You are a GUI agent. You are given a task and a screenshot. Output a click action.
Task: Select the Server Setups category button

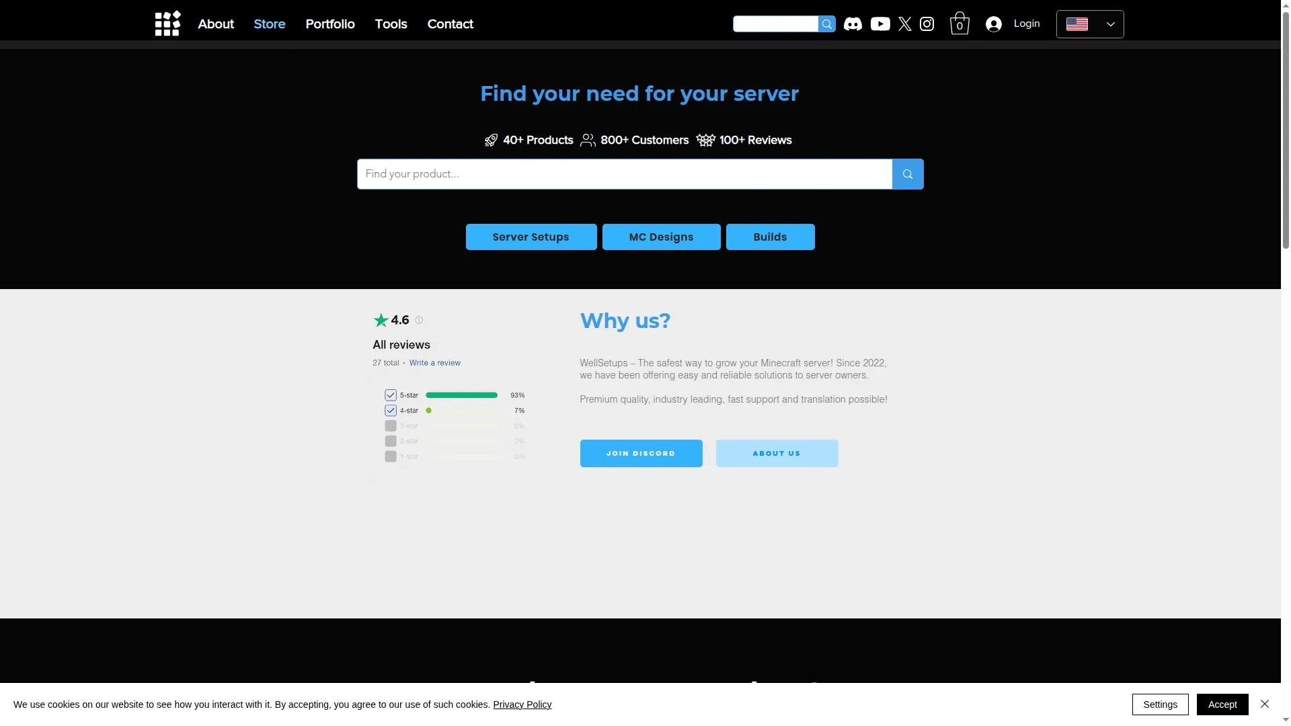pos(531,237)
